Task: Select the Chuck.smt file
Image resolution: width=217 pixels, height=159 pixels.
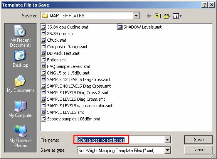Action: point(54,40)
